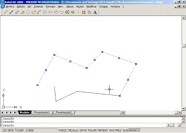Select the Rectangle tool icon

[x=34, y=12]
